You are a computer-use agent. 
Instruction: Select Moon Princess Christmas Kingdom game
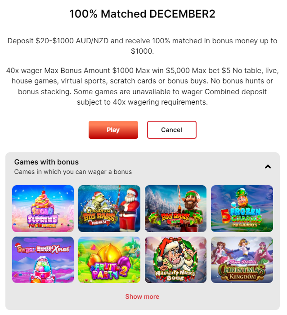(242, 260)
